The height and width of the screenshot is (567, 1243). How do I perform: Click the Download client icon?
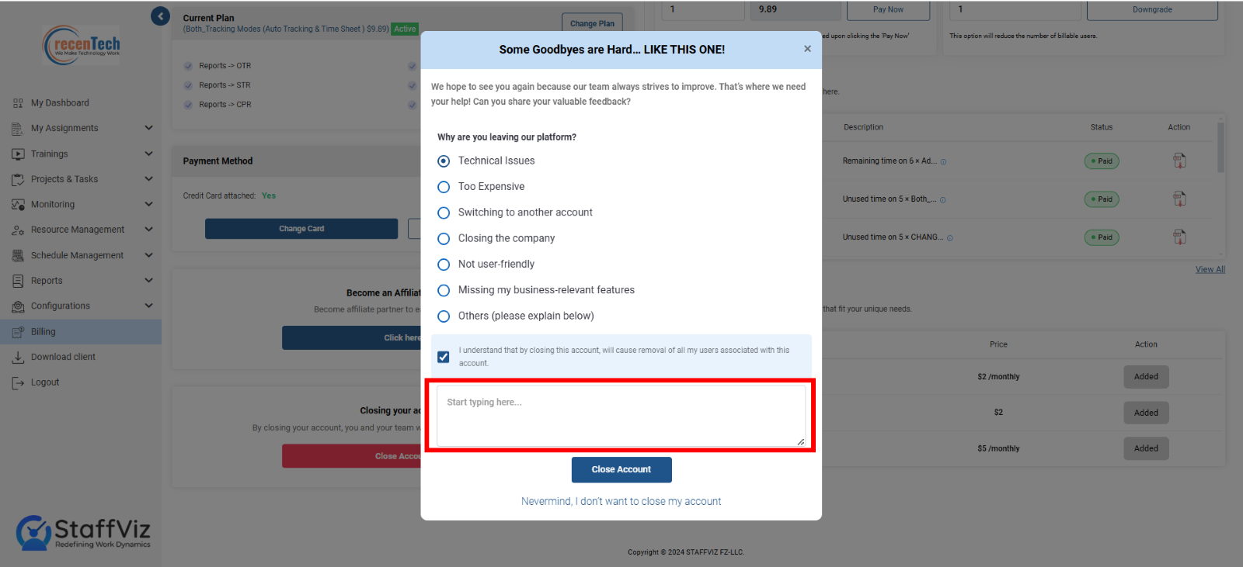point(18,358)
